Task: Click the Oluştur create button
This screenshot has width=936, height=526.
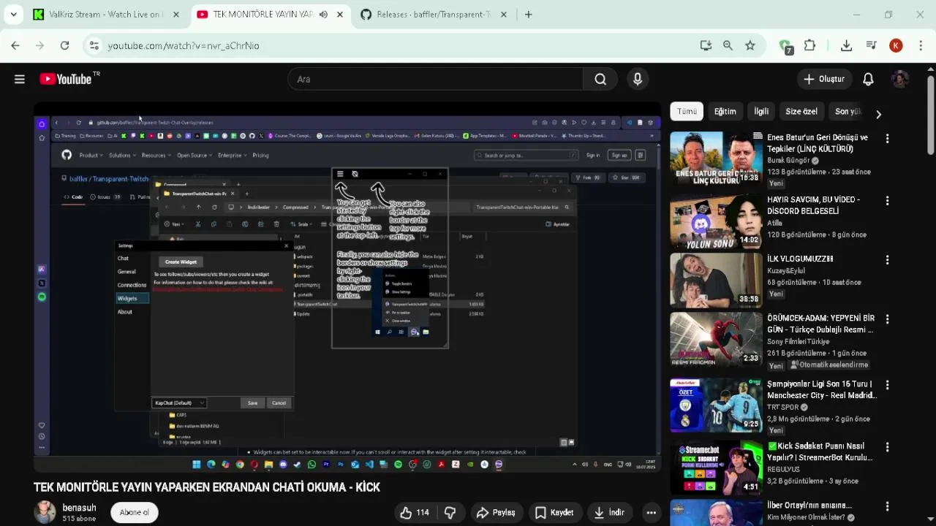Action: [824, 79]
